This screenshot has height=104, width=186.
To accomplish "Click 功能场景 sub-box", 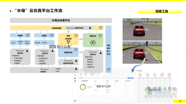I will 44,43.
